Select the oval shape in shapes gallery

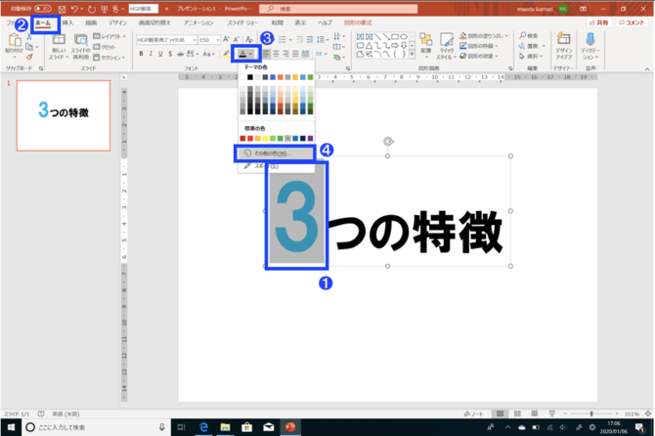(403, 37)
